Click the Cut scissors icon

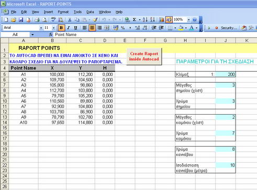coord(70,20)
